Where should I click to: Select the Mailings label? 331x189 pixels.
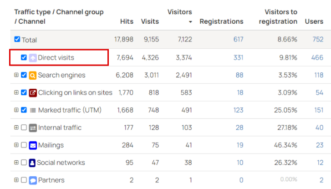(x=51, y=145)
